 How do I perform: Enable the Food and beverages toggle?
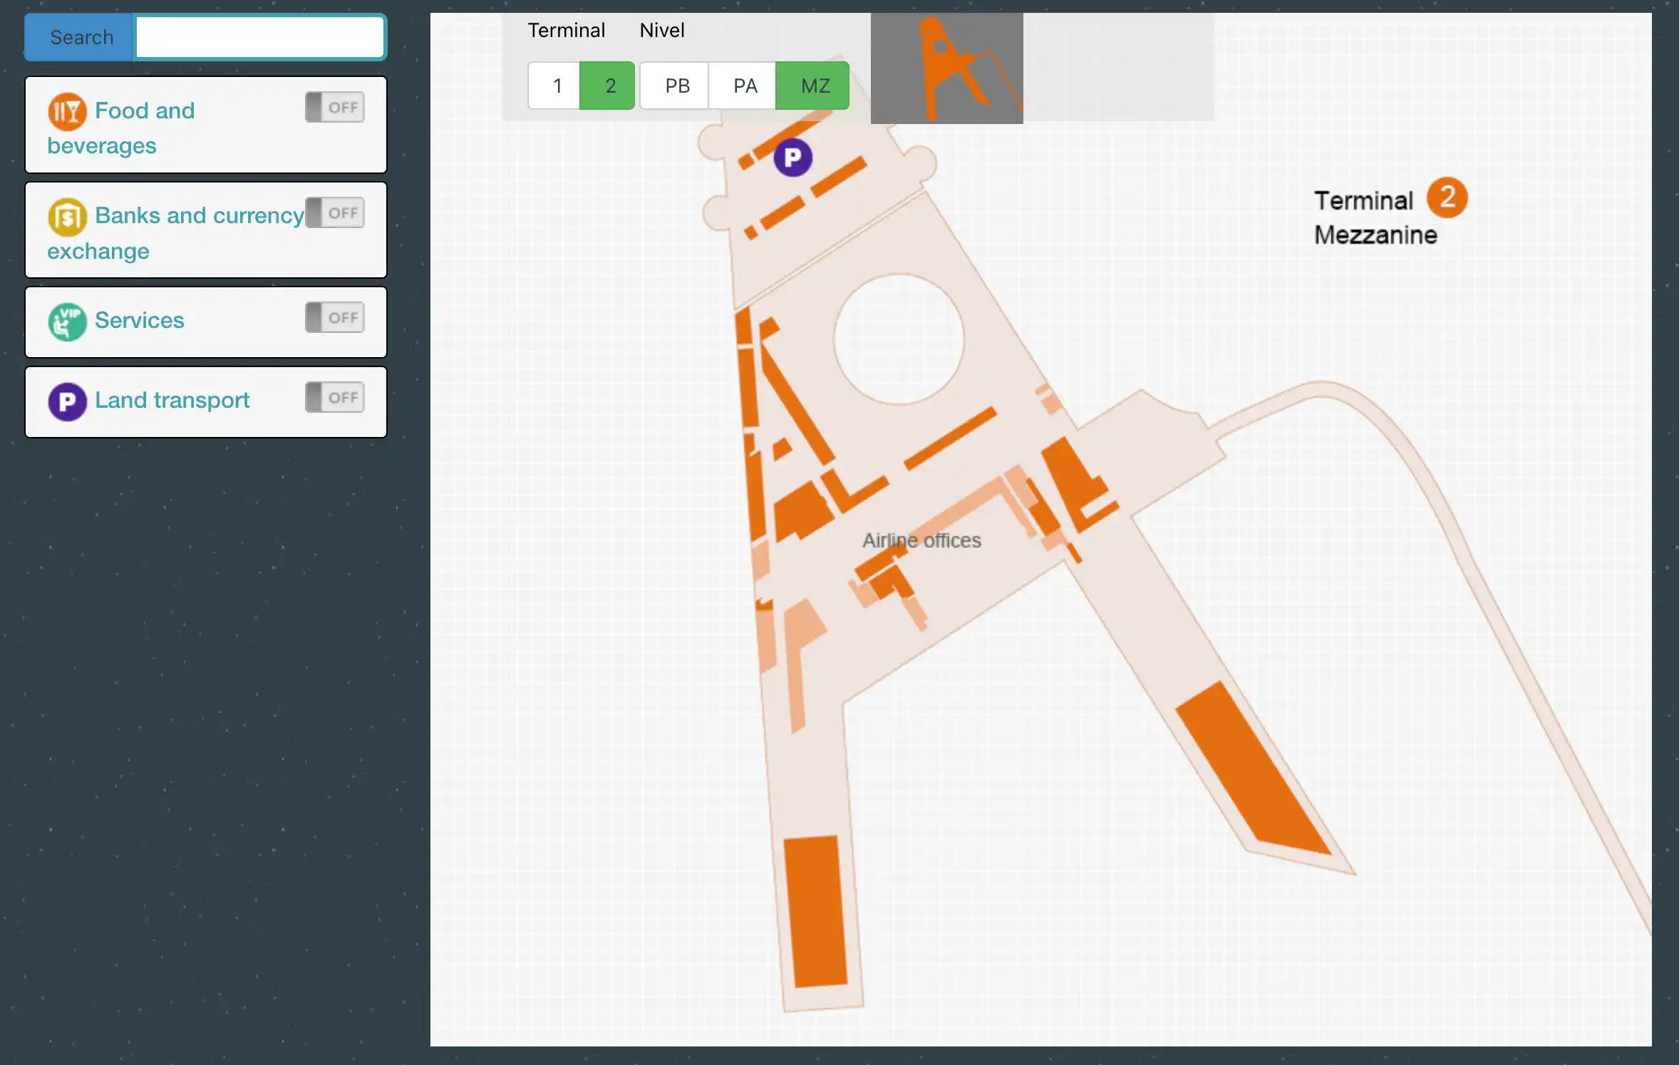335,106
